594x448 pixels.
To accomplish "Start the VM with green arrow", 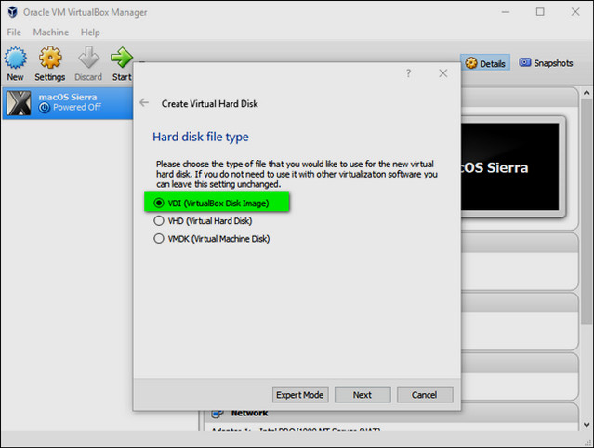I will (x=121, y=58).
